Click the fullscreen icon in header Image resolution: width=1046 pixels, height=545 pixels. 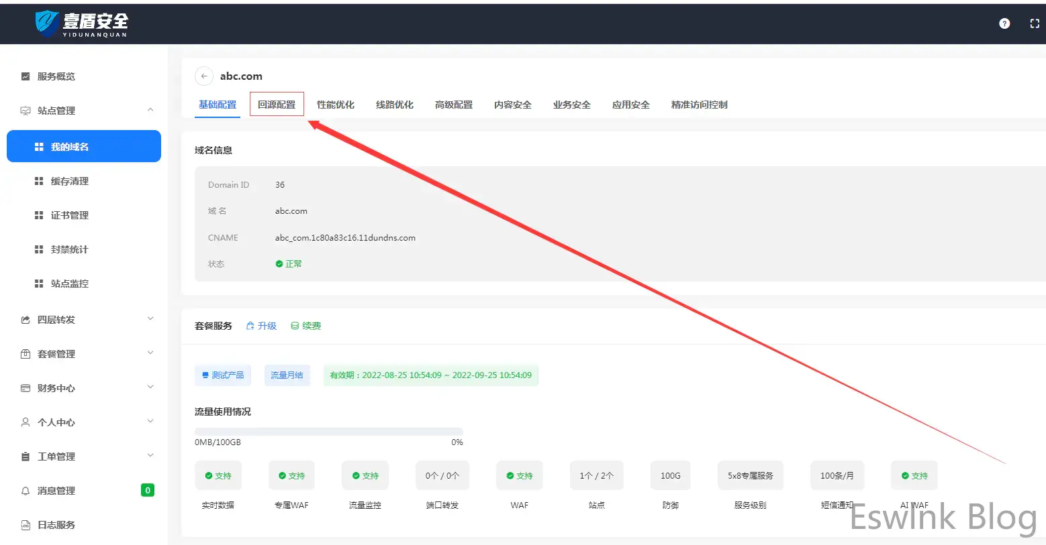tap(1034, 23)
